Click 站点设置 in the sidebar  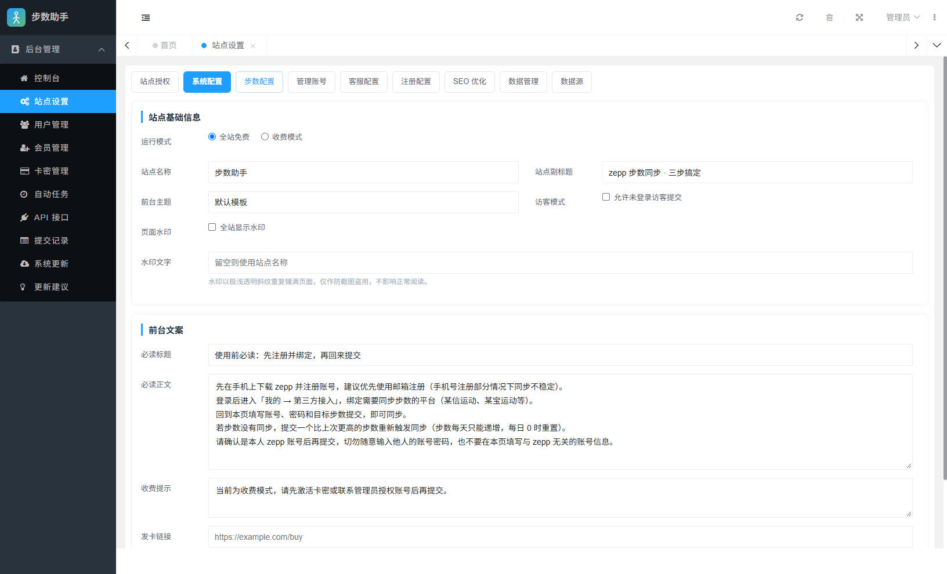(x=58, y=101)
